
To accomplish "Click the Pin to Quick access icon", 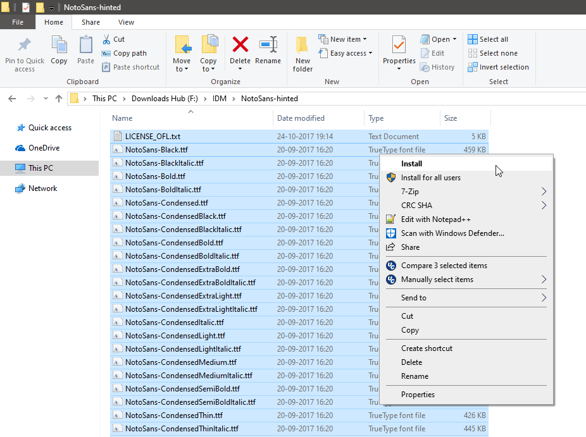I will pyautogui.click(x=24, y=45).
